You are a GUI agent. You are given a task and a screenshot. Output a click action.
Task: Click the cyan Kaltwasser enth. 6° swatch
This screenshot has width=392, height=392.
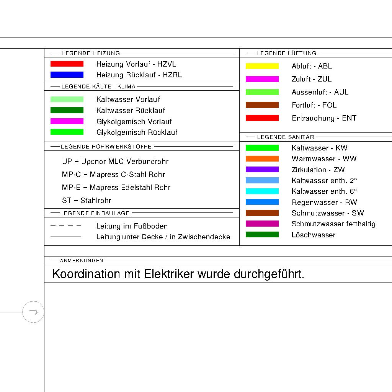pos(262,191)
